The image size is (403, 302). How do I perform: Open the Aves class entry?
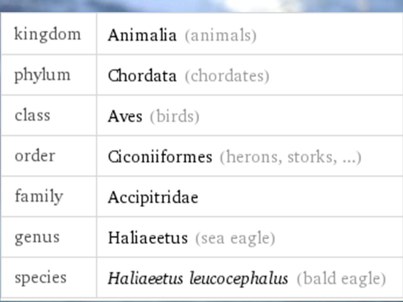click(x=125, y=116)
